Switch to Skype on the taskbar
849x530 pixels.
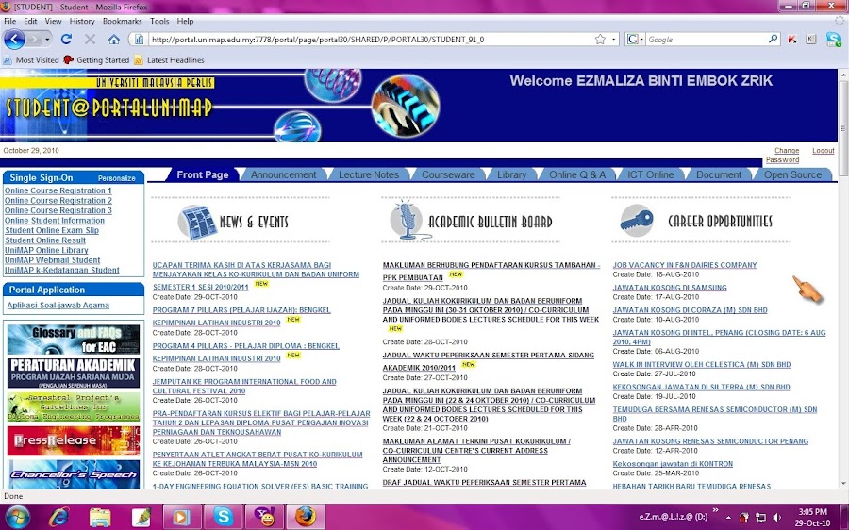pos(223,518)
